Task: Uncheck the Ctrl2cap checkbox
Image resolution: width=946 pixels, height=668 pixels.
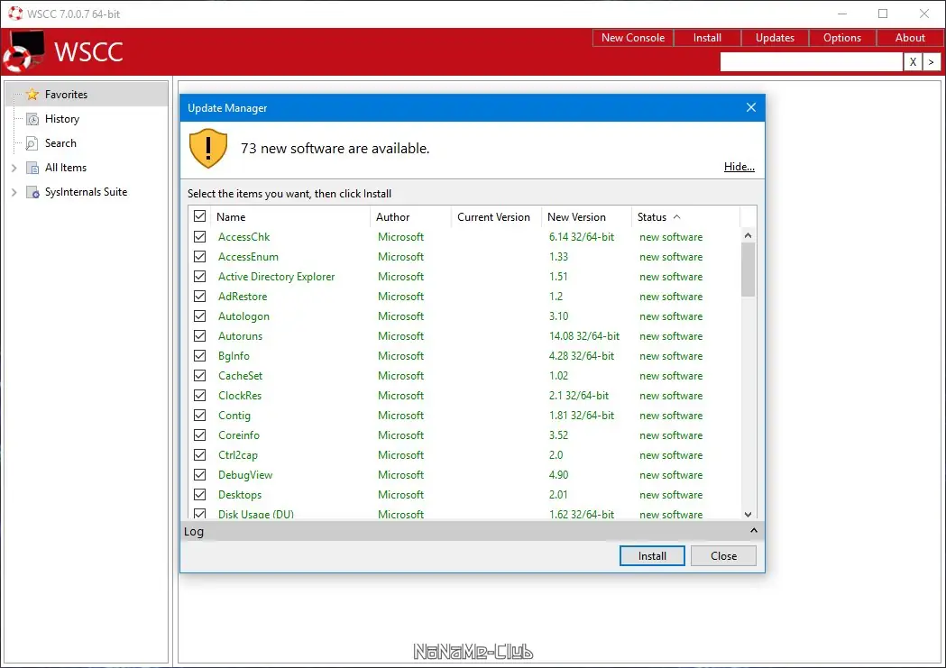Action: (x=199, y=455)
